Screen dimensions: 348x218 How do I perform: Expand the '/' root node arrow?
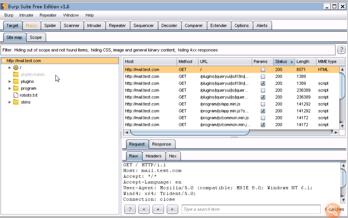[x=10, y=67]
